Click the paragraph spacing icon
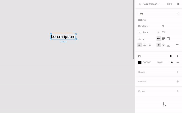The height and width of the screenshot is (113, 182). point(140,39)
